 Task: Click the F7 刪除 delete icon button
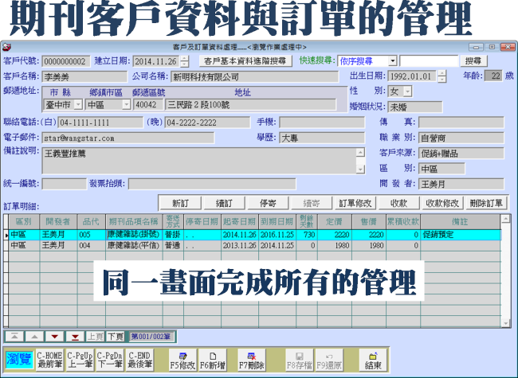click(x=251, y=358)
